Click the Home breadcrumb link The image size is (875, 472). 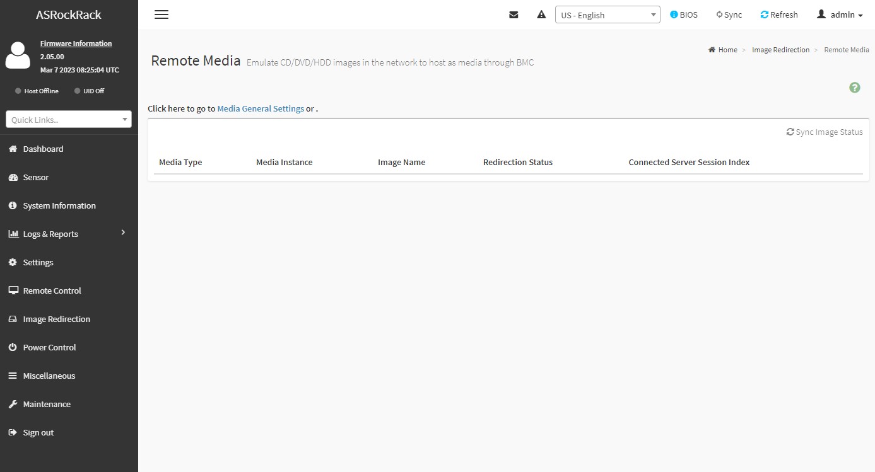point(727,50)
